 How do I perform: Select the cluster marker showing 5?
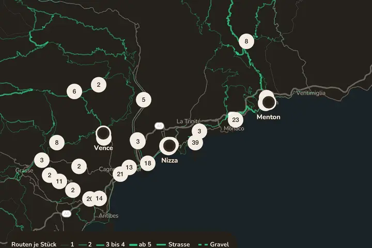click(144, 100)
